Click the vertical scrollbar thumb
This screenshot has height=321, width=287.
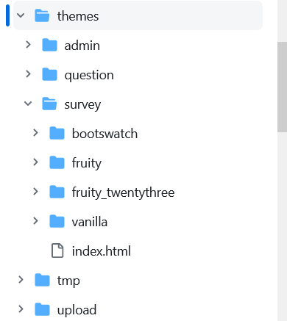(x=282, y=87)
